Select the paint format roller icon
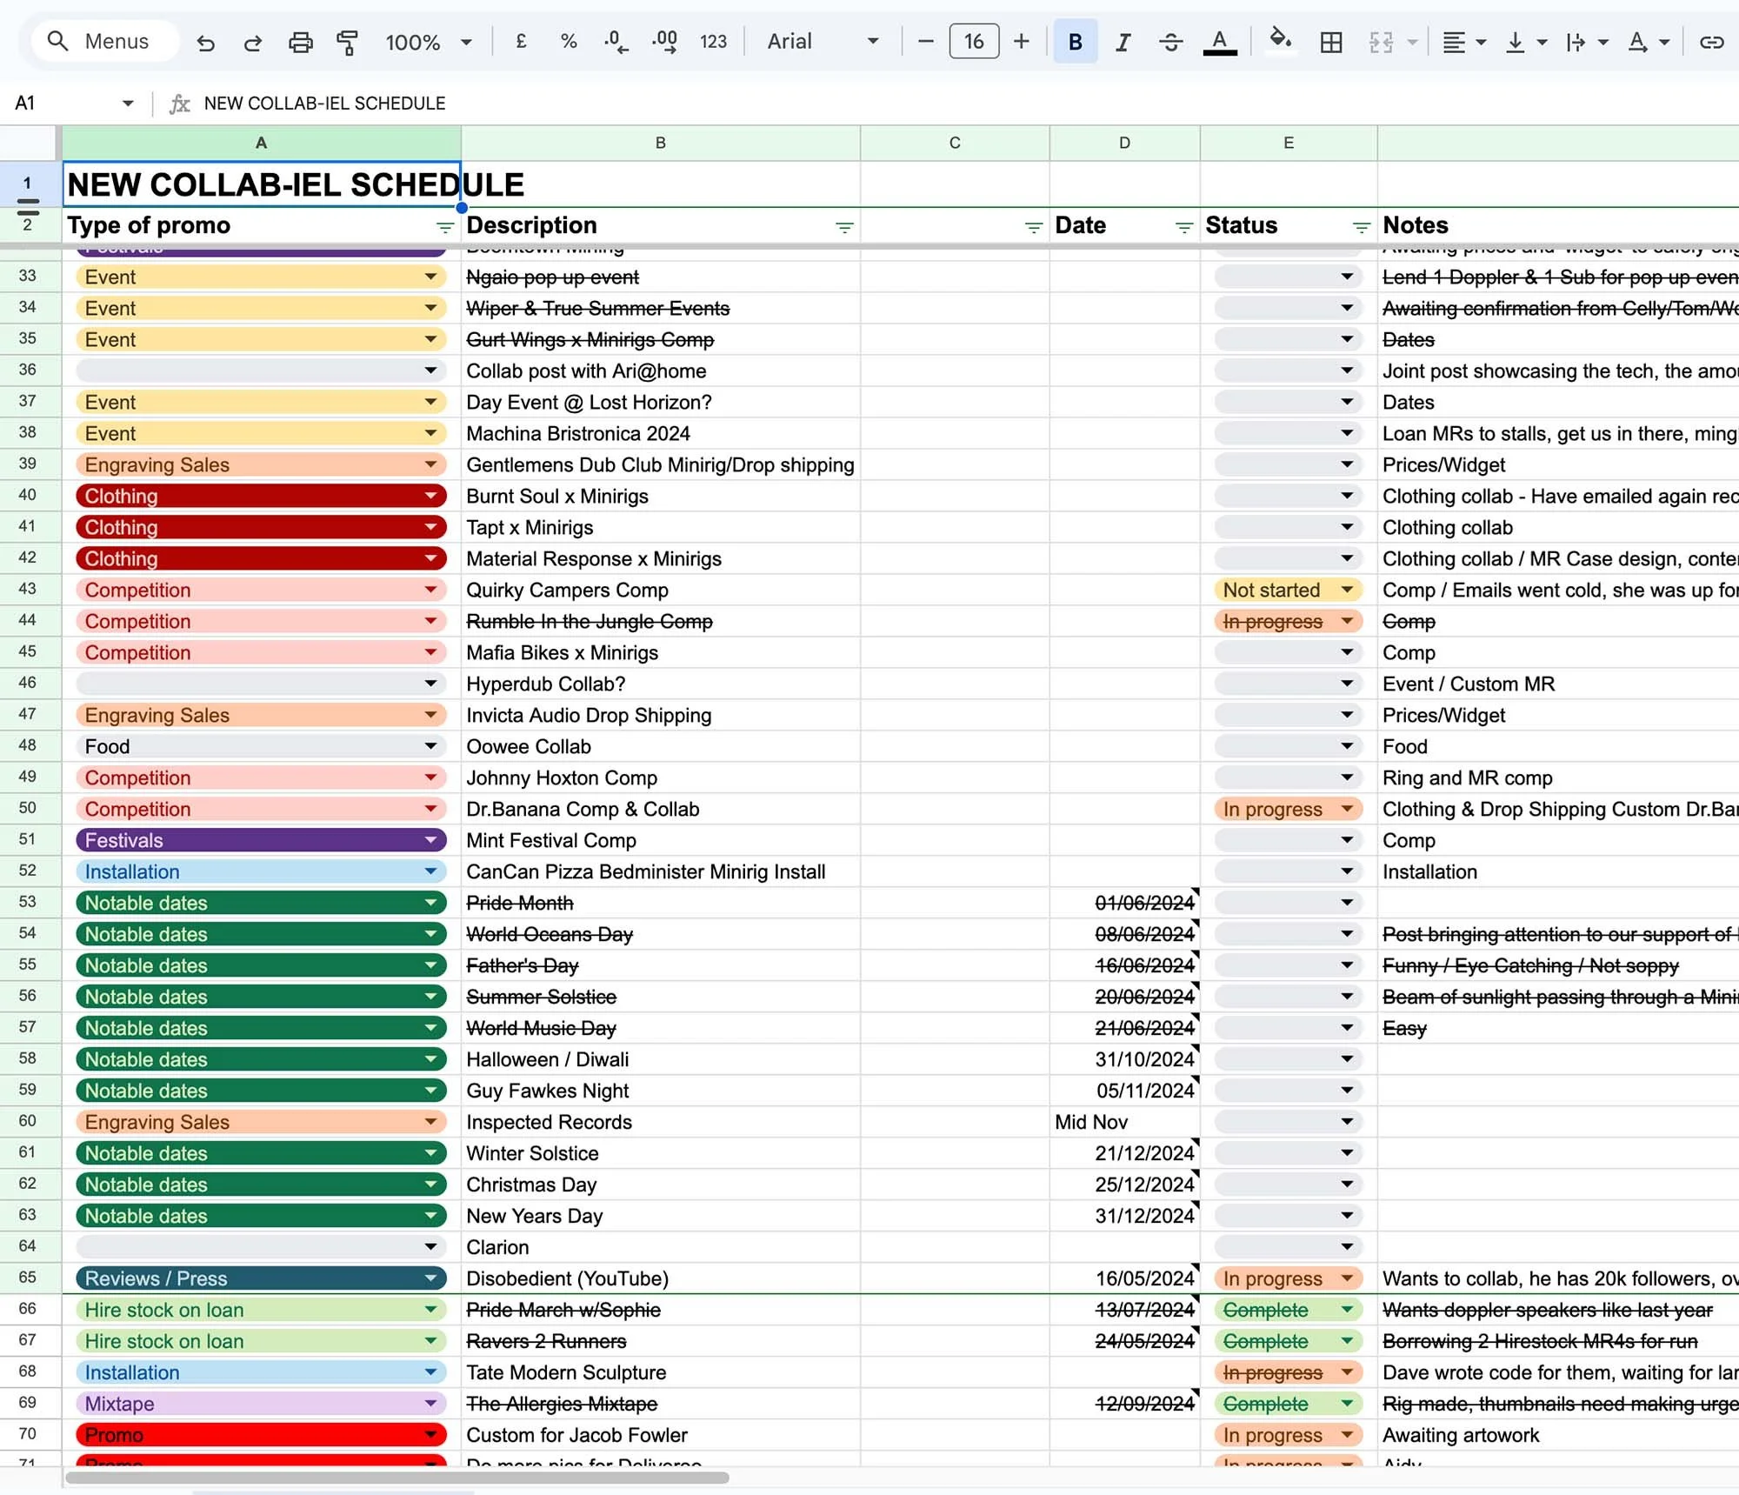1739x1495 pixels. 347,42
